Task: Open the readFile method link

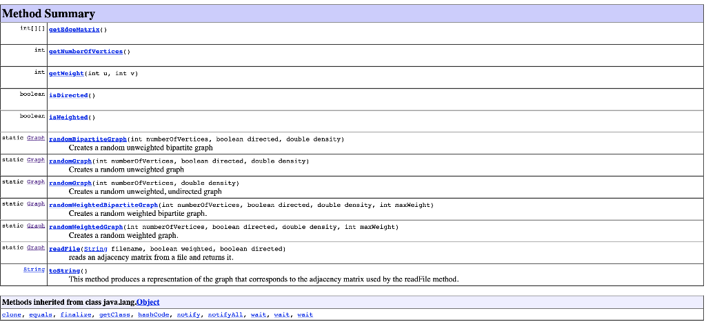Action: tap(64, 249)
